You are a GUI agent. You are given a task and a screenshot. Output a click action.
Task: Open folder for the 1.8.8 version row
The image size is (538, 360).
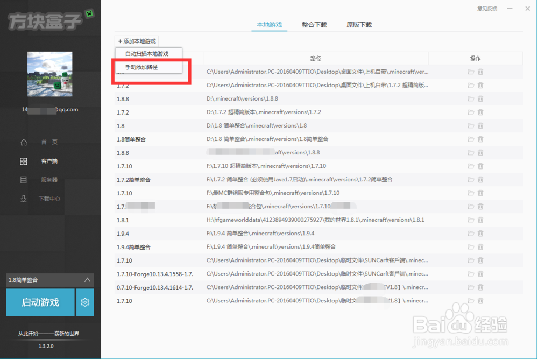pos(471,98)
